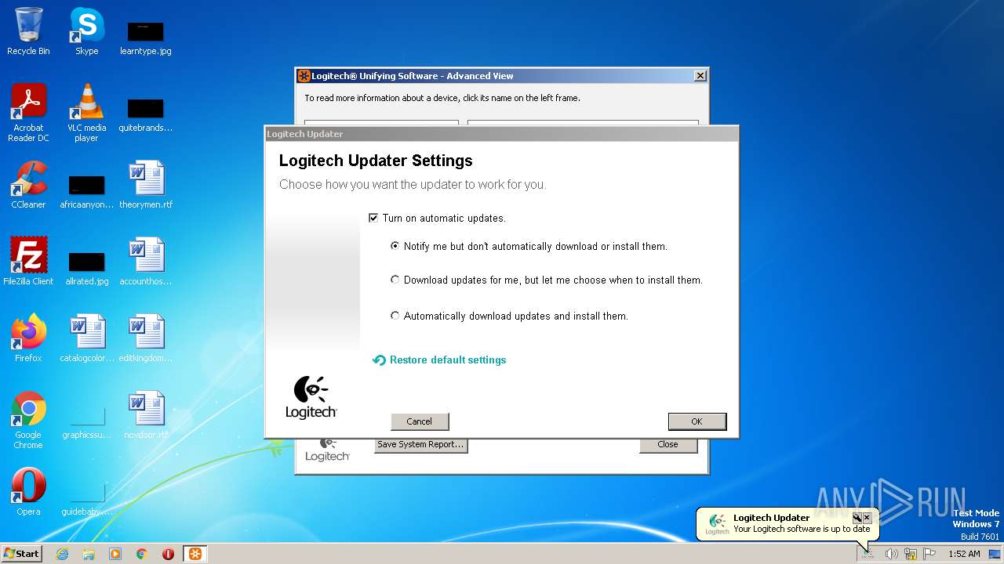
Task: Open Internet Explorer from taskbar
Action: (63, 554)
